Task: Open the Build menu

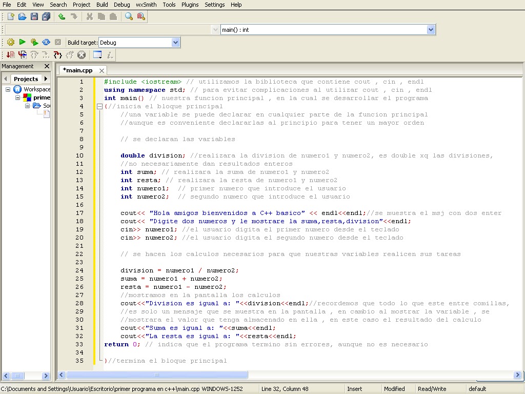Action: pos(102,5)
